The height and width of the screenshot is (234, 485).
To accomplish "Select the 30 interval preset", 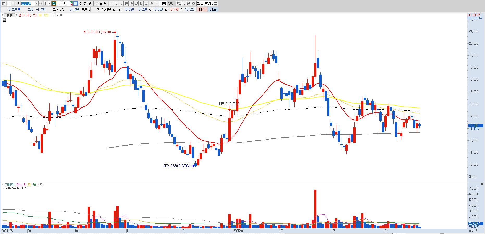I will (136, 3).
